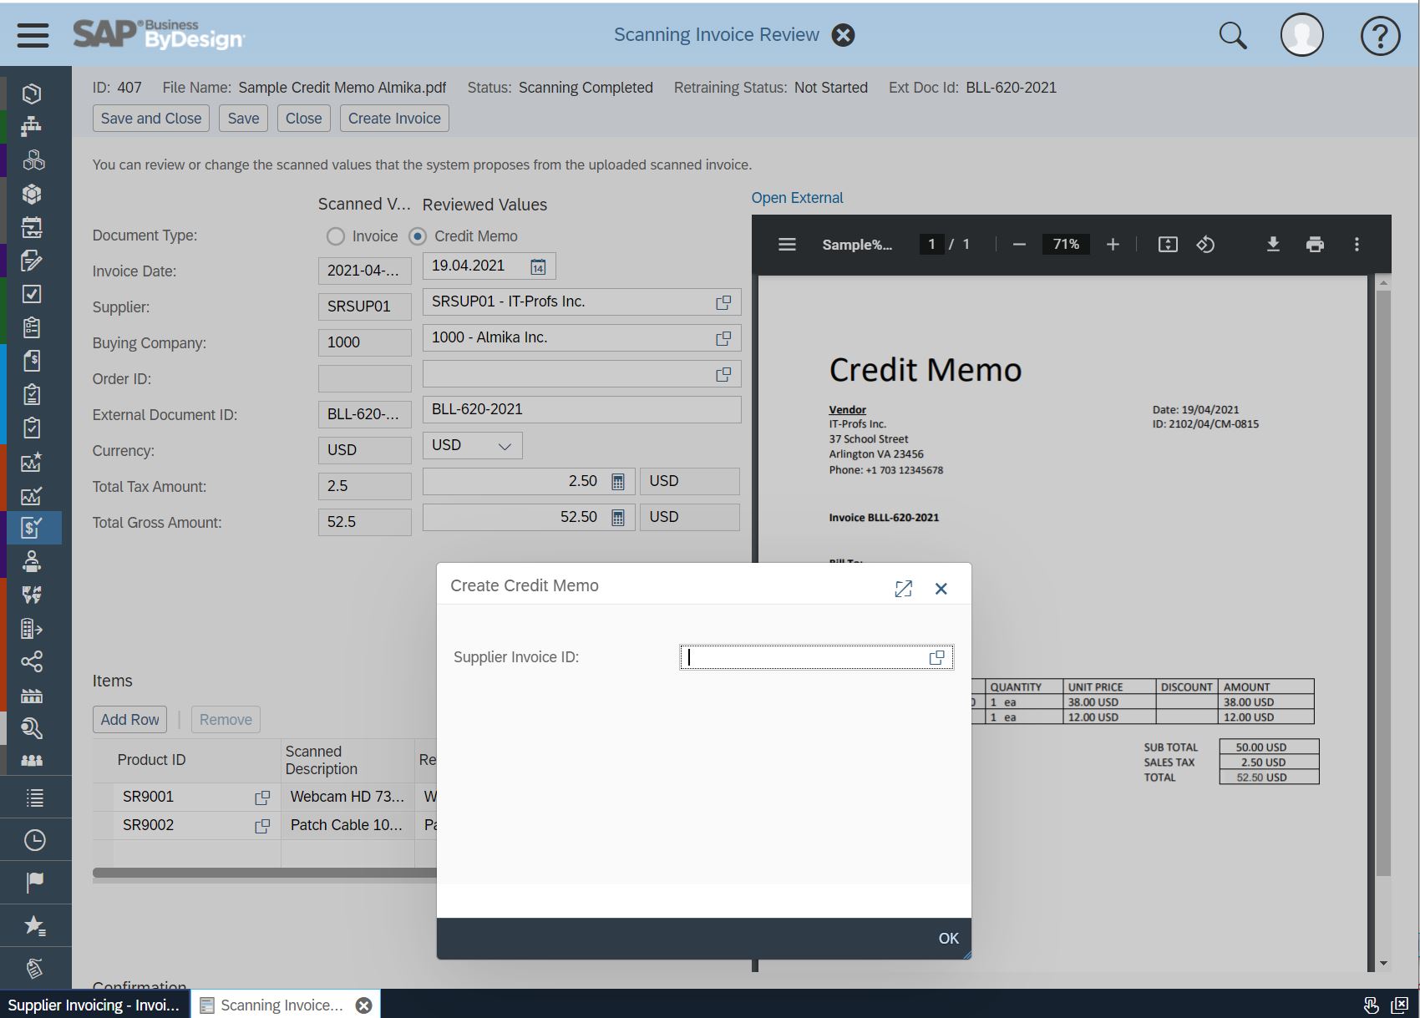Image resolution: width=1420 pixels, height=1018 pixels.
Task: Toggle the PDF viewer sidebar menu
Action: pos(787,245)
